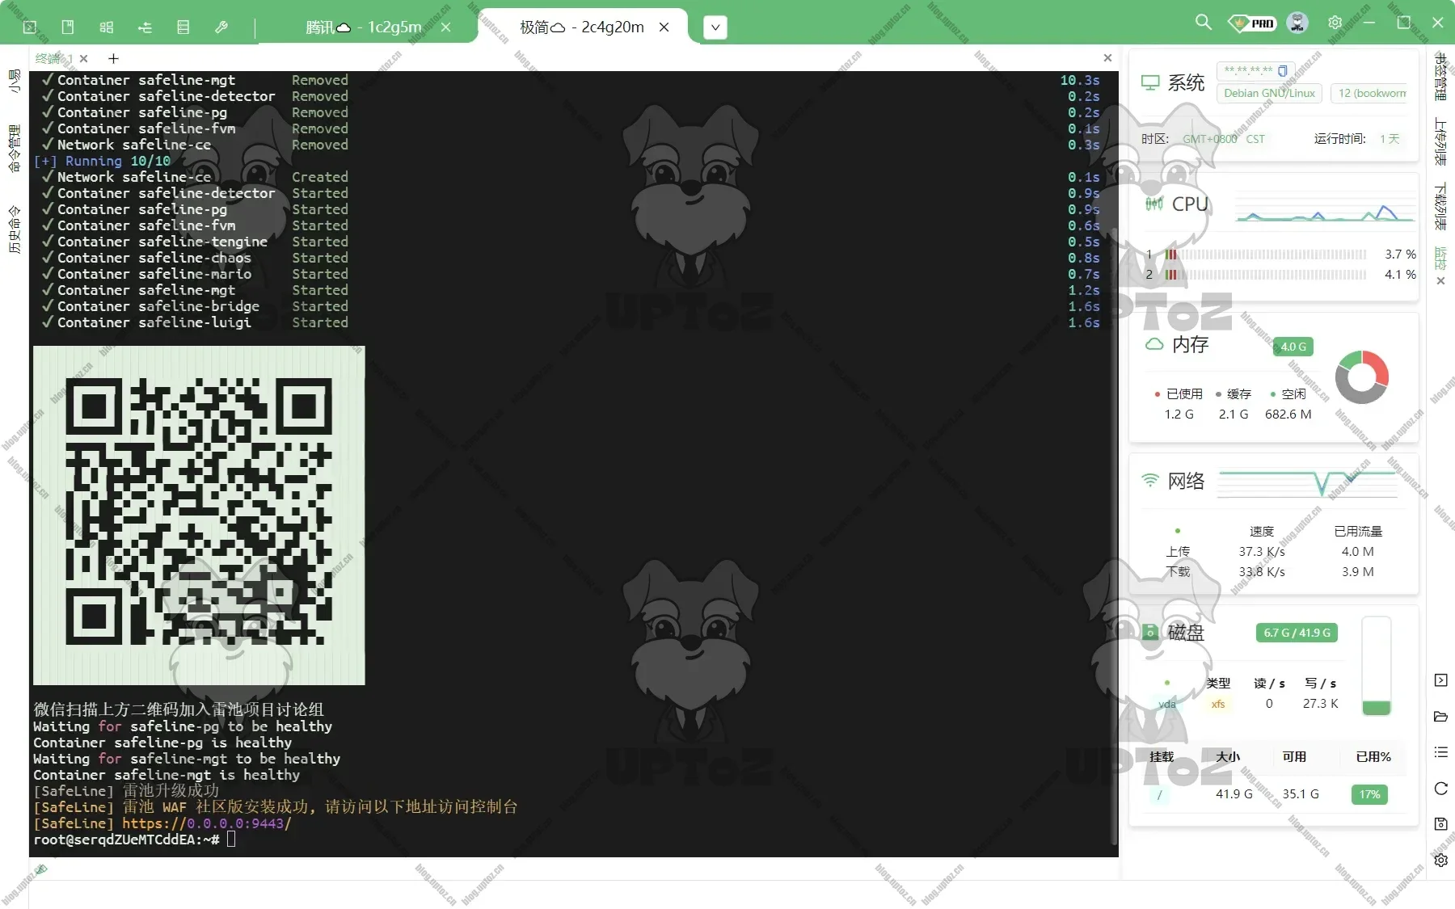Switch to the 腾讯 1c2g5m session tab
Viewport: 1455px width, 909px height.
click(364, 27)
